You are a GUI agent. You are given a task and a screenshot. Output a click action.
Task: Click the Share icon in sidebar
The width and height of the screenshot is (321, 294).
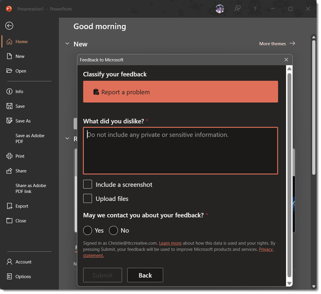point(9,171)
